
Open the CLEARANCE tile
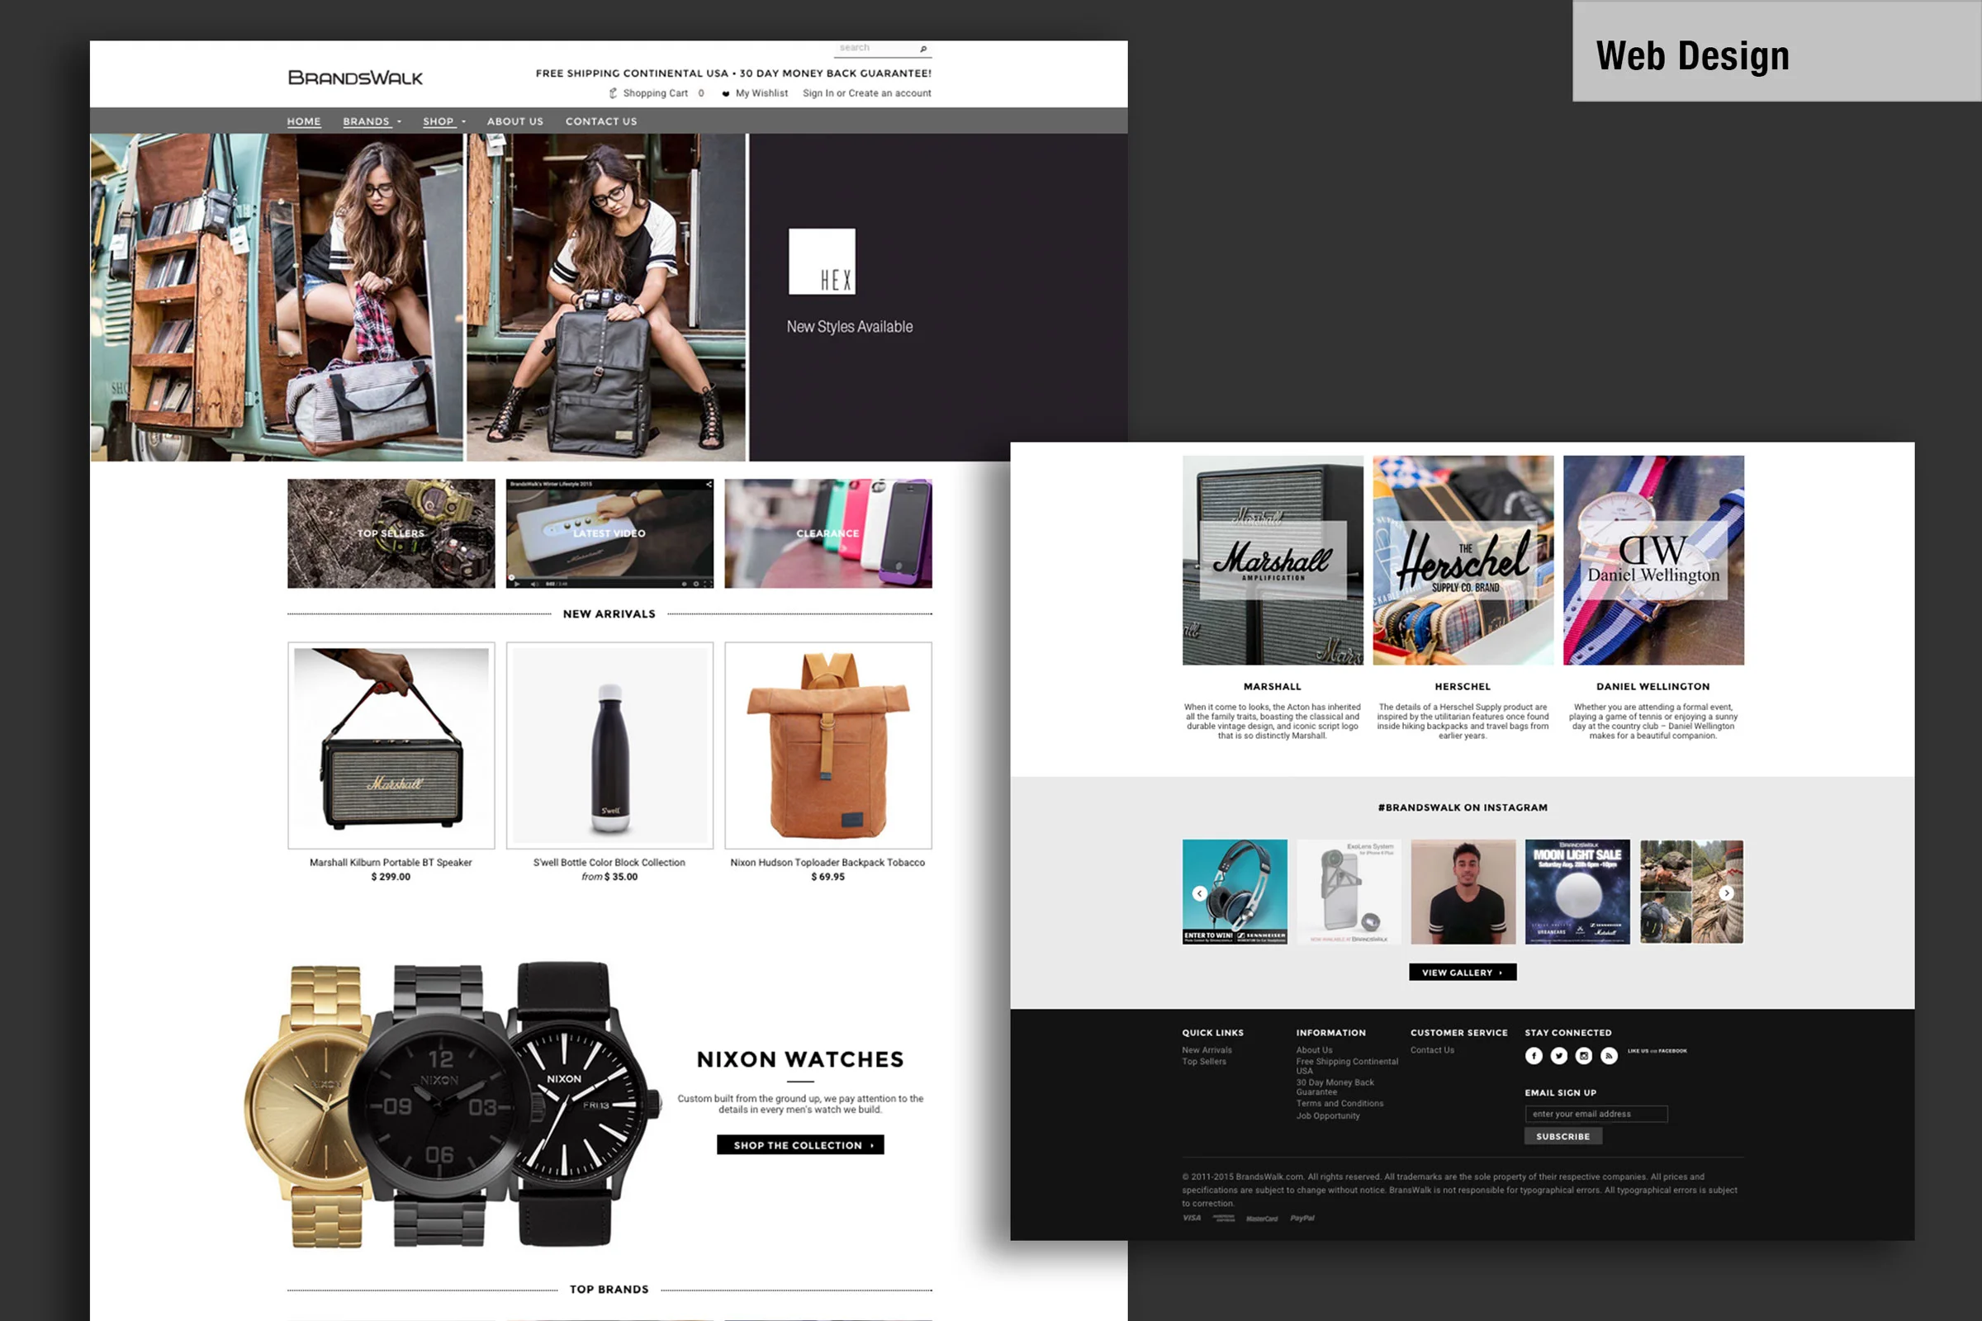827,533
